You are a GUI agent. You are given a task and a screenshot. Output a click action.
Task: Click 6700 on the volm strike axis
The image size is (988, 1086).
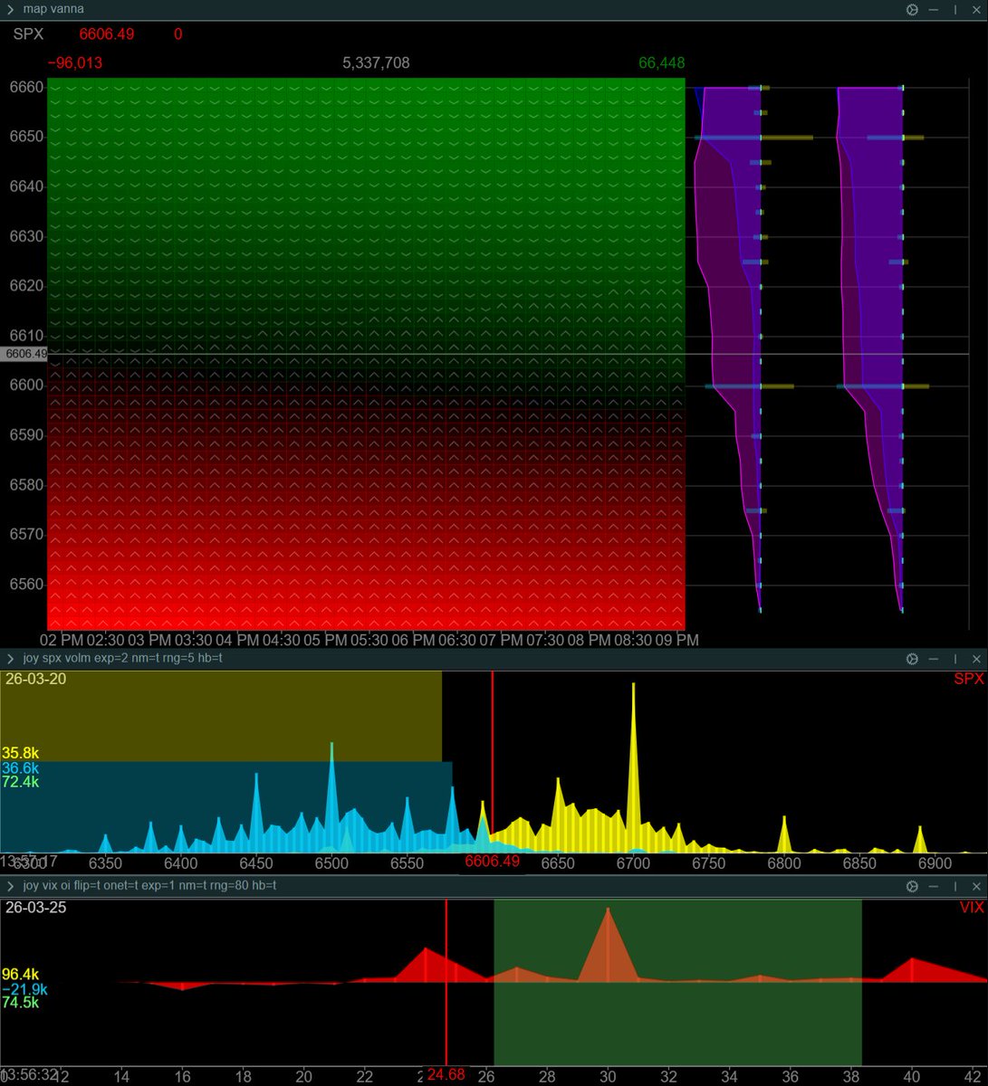[633, 863]
